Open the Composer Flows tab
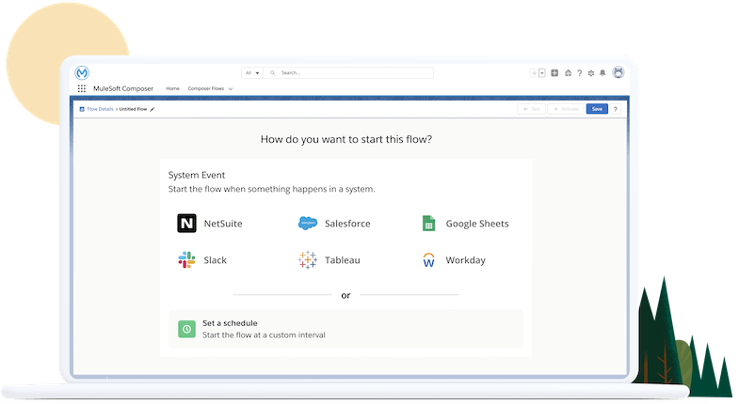 click(x=206, y=88)
